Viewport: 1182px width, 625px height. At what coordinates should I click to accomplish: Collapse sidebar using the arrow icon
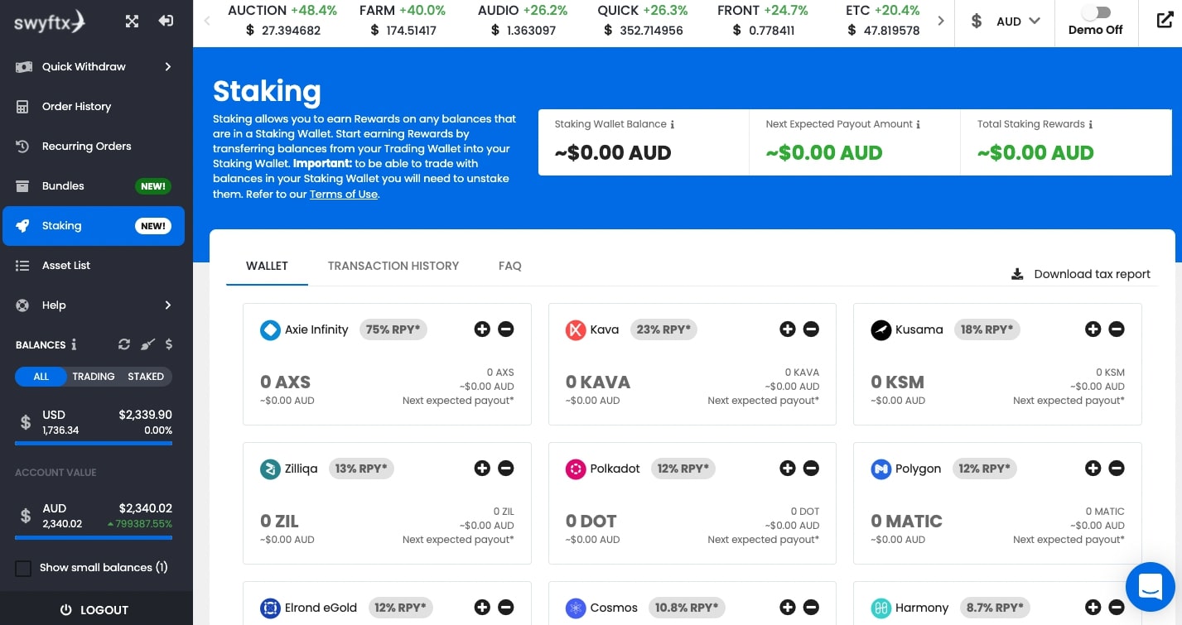tap(166, 21)
